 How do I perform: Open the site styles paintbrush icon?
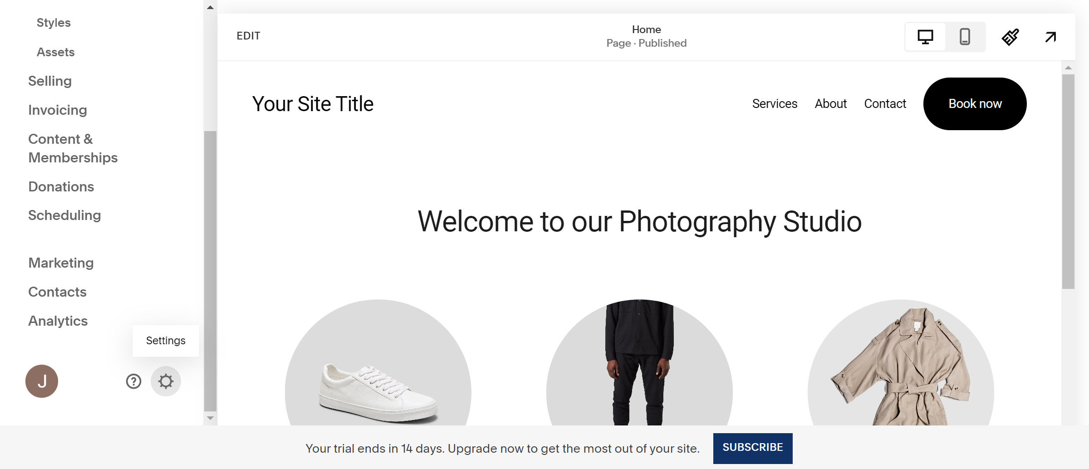1011,37
